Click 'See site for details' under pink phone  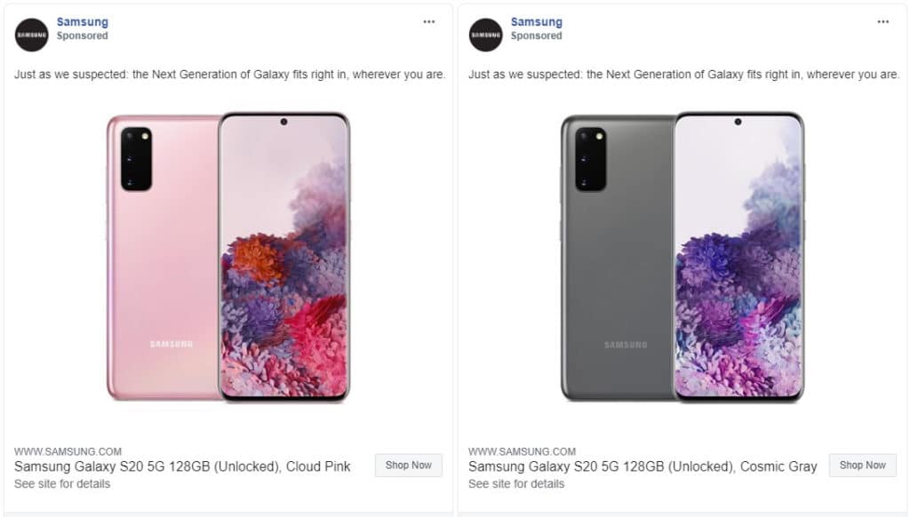point(62,484)
